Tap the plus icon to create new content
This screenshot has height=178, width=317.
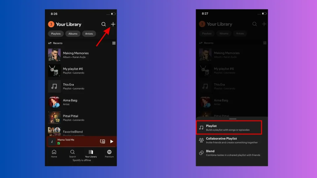click(113, 24)
